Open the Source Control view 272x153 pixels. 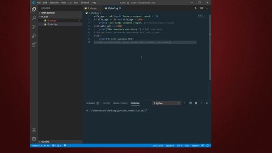(34, 27)
